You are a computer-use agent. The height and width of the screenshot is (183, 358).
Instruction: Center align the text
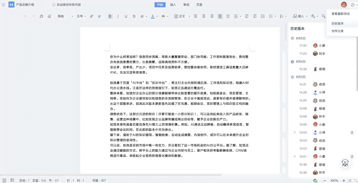204,16
